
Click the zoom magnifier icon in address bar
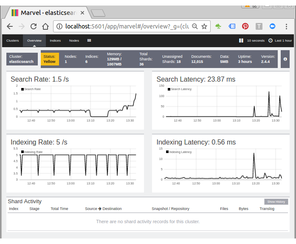pos(195,26)
